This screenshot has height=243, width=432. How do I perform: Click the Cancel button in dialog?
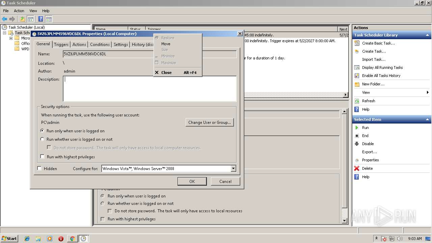225,181
